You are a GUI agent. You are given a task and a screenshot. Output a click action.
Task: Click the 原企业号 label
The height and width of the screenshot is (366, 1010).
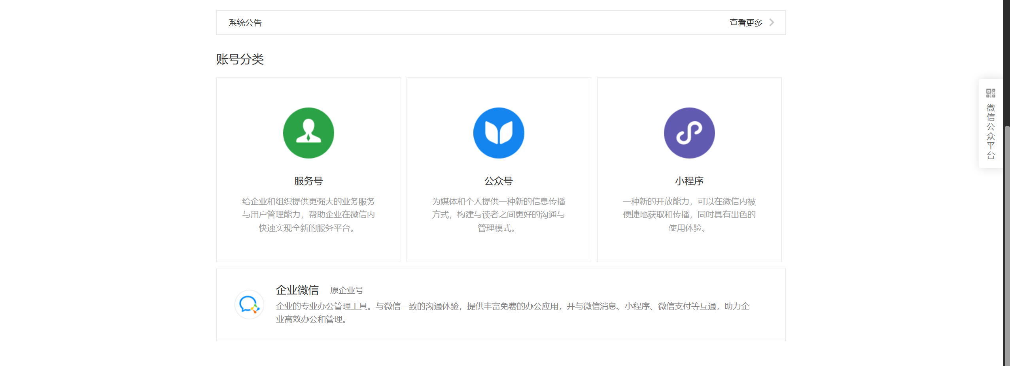click(x=347, y=291)
